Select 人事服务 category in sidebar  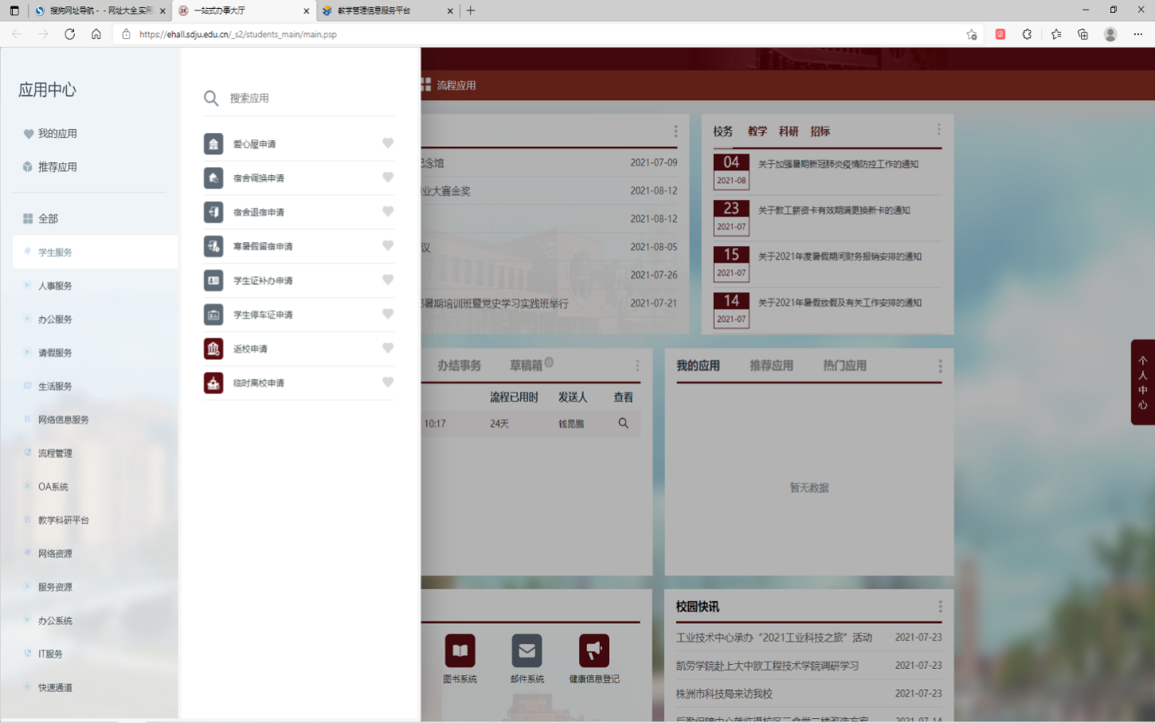click(55, 286)
